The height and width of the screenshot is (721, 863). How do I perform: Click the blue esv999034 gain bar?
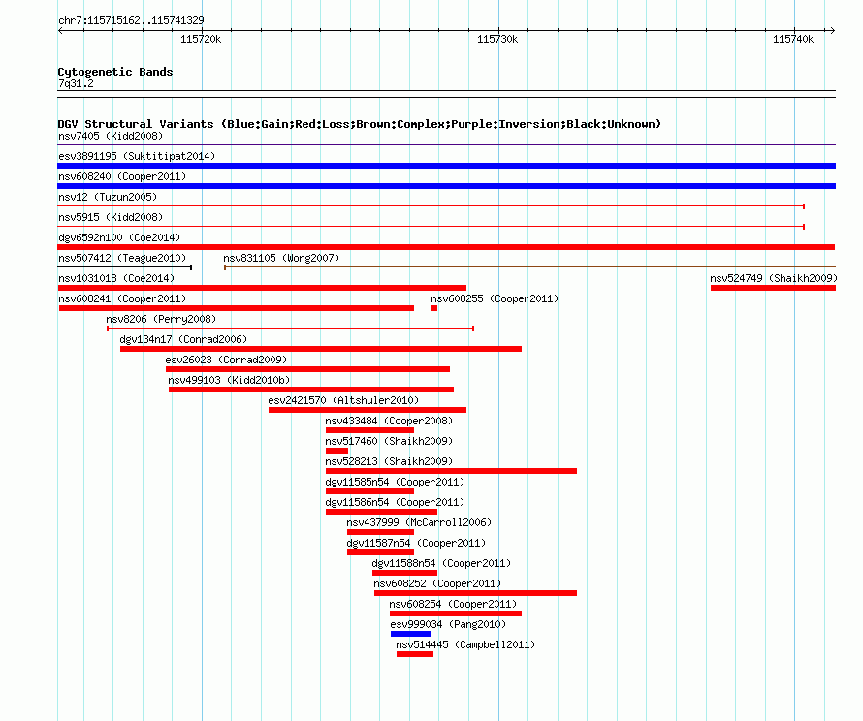coord(410,634)
